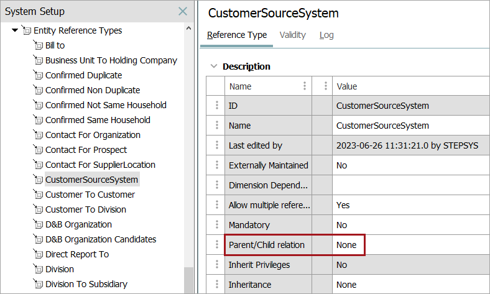Click the row handle for Inheritance row
This screenshot has height=294, width=490.
(217, 284)
